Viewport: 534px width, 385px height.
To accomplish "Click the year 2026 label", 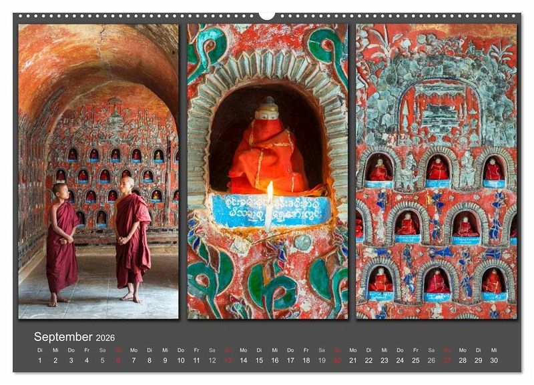I will (106, 338).
